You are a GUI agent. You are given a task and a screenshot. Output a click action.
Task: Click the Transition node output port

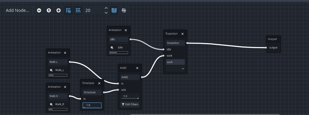click(x=187, y=43)
